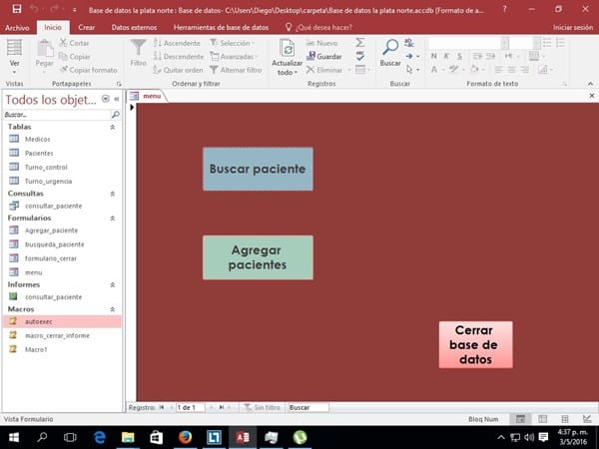Select the menu form document tab
The height and width of the screenshot is (449, 599).
click(147, 96)
